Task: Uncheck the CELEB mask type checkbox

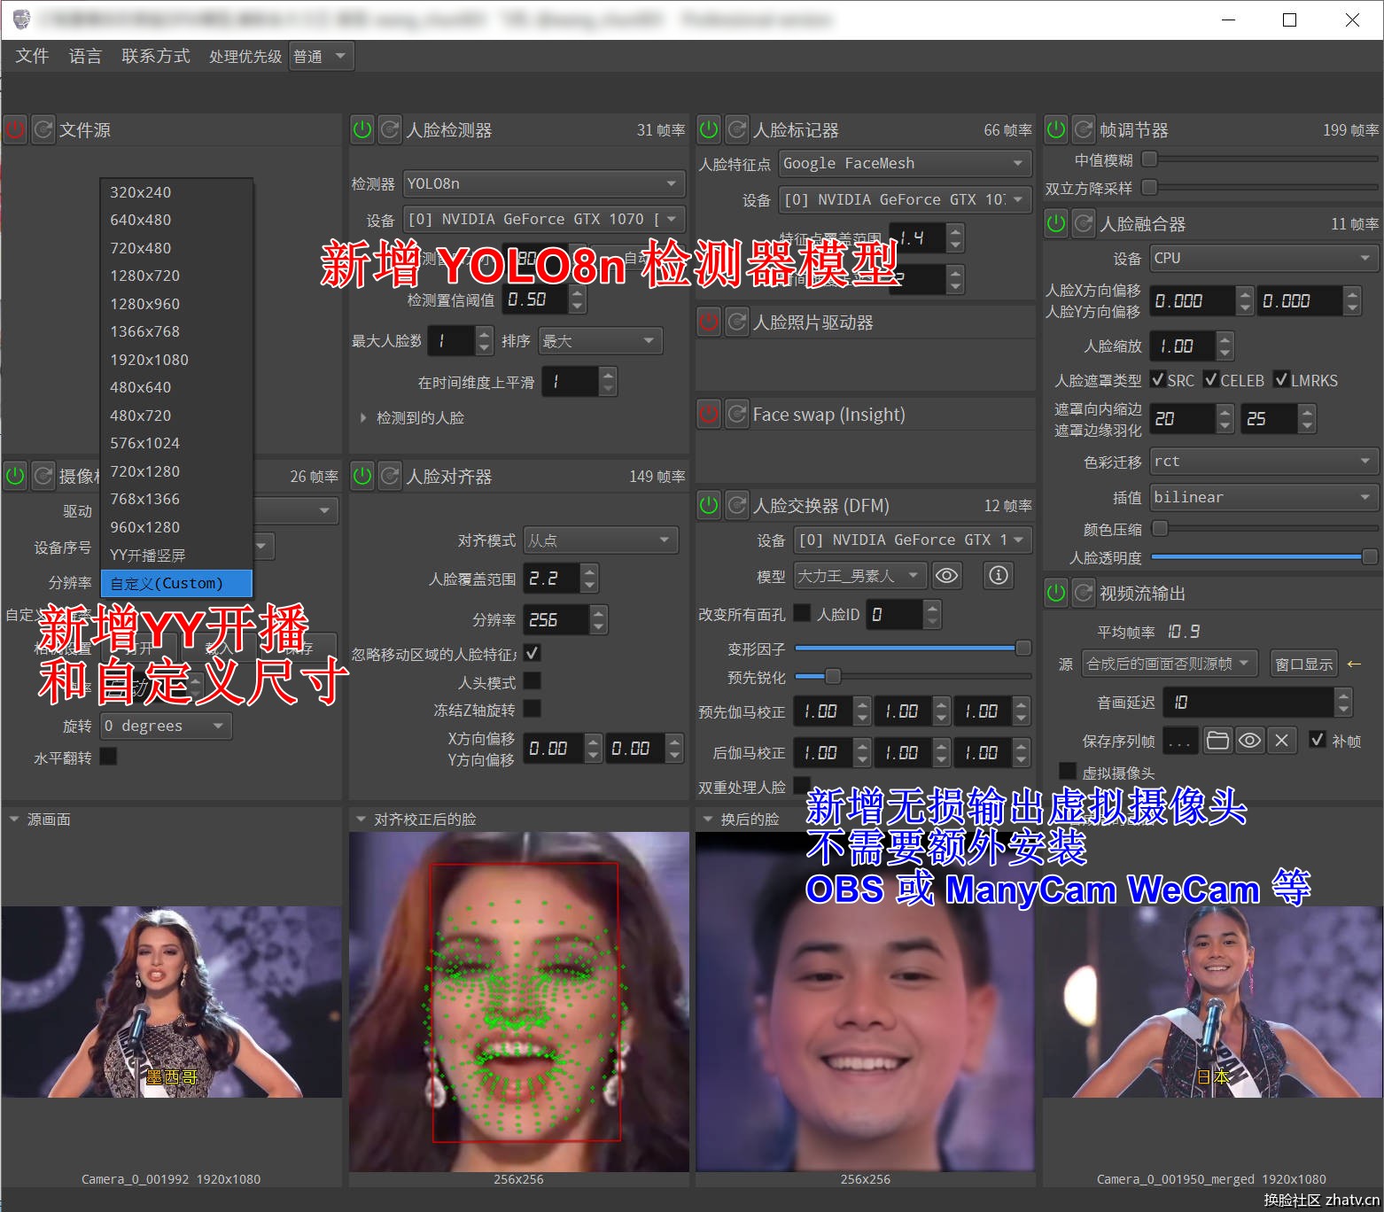Action: tap(1210, 380)
